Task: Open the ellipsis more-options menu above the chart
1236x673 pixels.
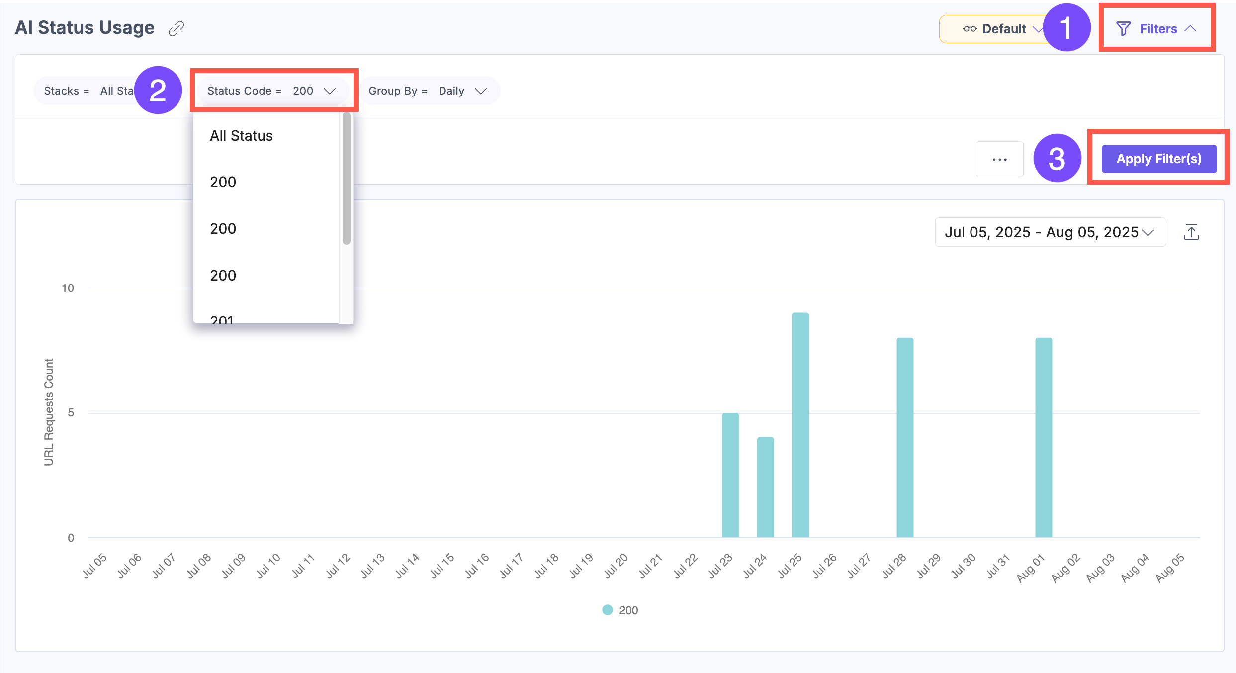Action: [999, 159]
